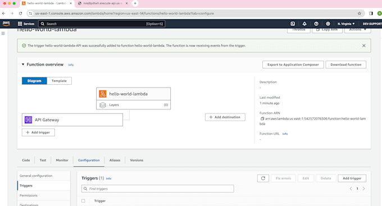Open the Actions dropdown
Screen dimensions: 382x206
[x=358, y=30]
